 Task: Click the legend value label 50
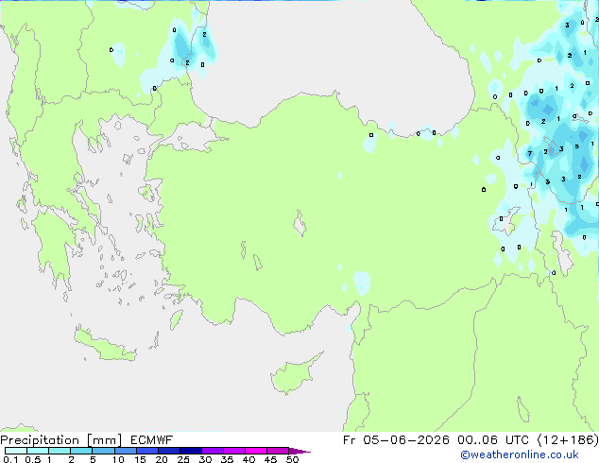point(293,459)
